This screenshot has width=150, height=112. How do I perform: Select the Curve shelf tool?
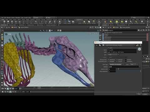tap(36, 22)
